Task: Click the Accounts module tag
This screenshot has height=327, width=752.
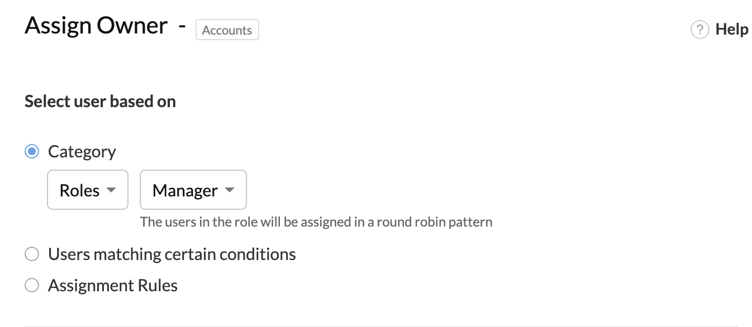Action: coord(227,30)
